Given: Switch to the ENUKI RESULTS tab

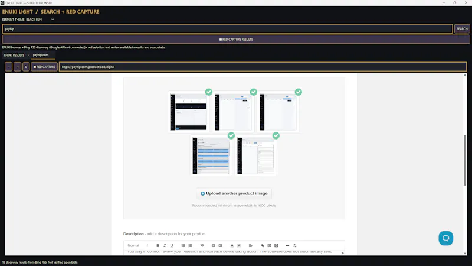Looking at the screenshot, I should point(14,55).
